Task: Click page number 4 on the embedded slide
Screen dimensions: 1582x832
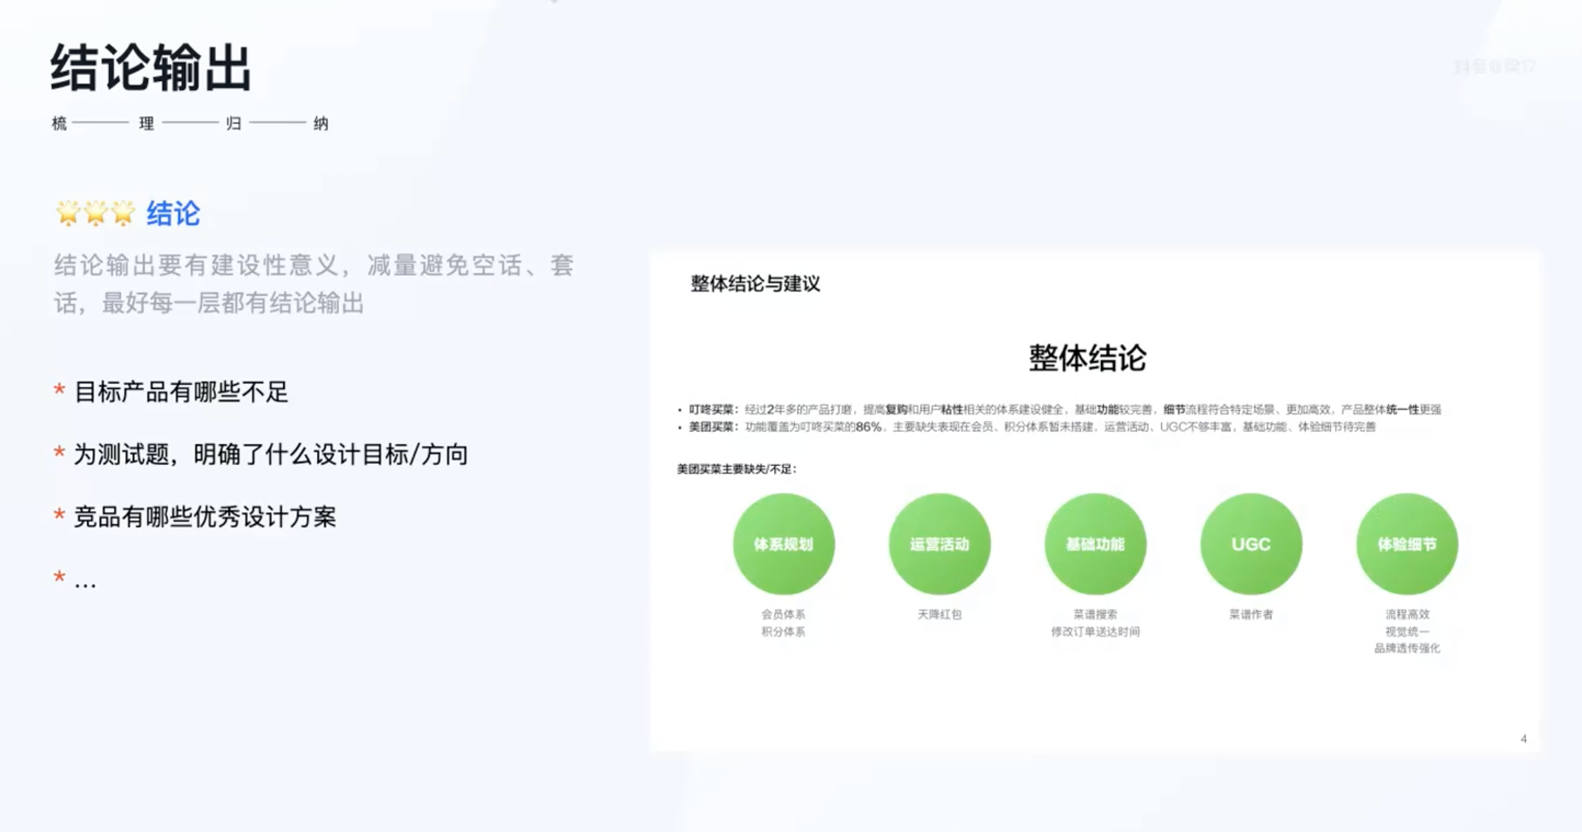Action: 1523,739
